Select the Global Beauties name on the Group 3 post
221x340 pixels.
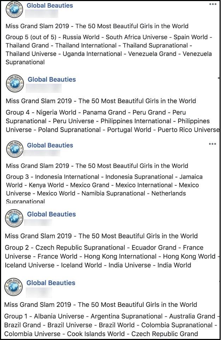50,145
